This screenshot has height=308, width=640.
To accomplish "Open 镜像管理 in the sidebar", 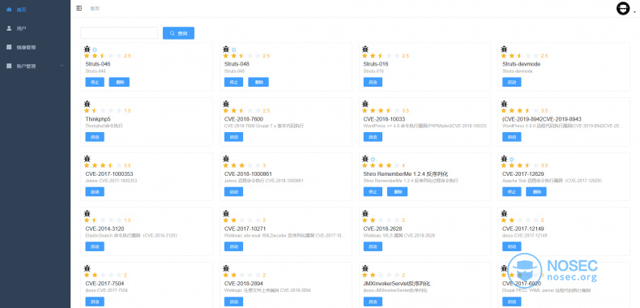I will point(35,47).
